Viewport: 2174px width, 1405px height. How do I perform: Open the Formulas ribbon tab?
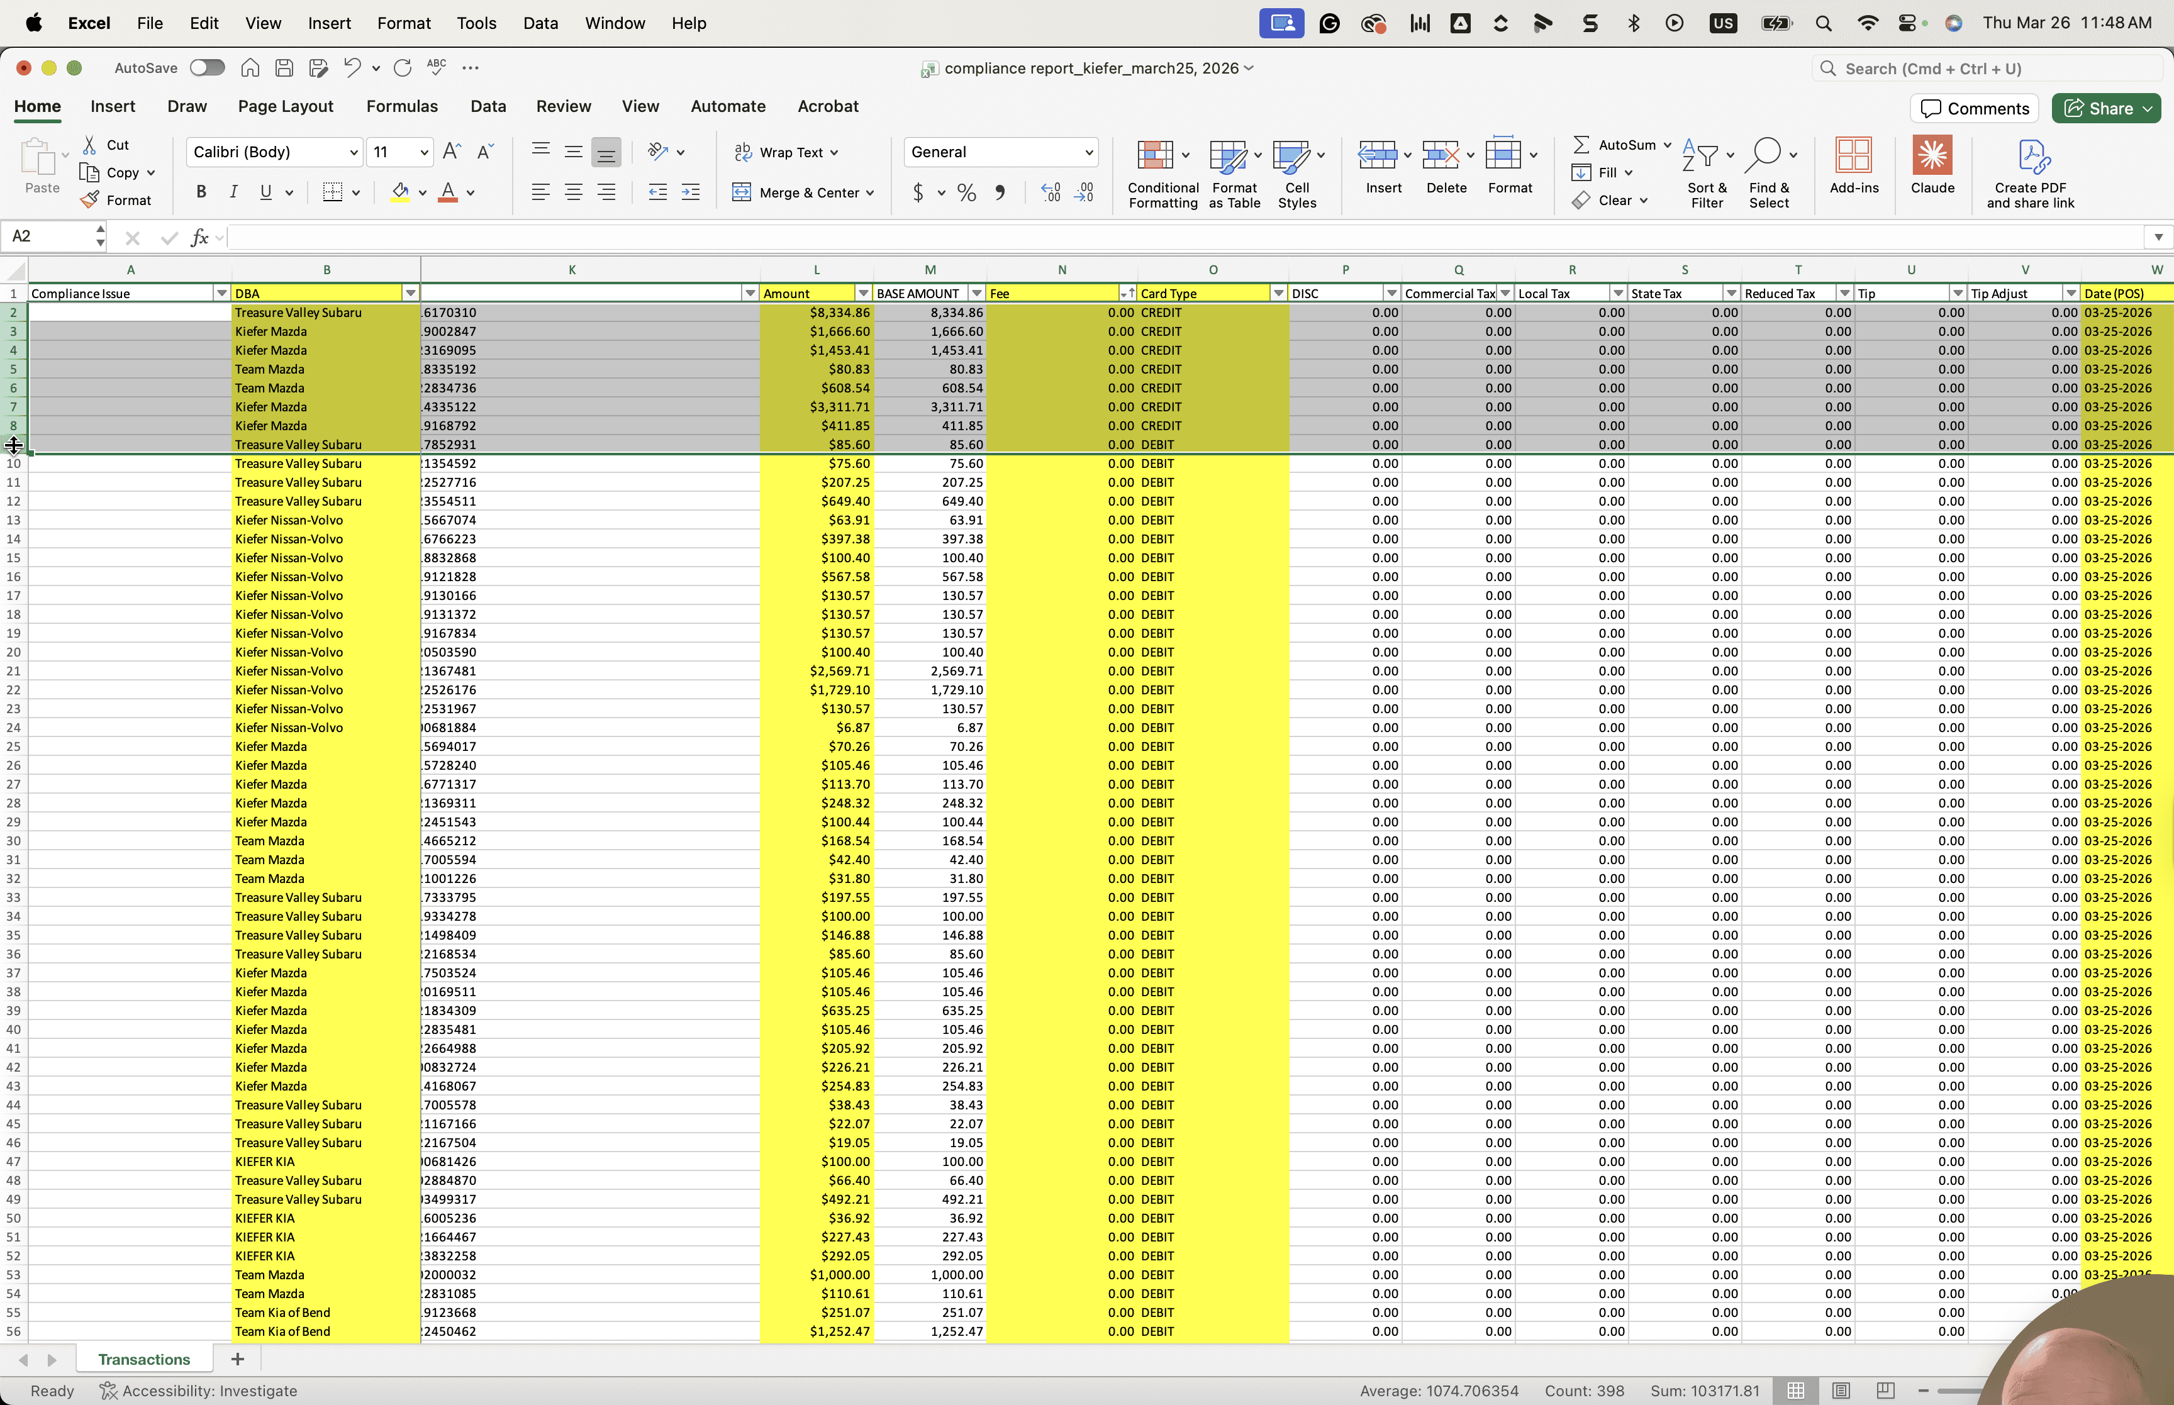pyautogui.click(x=401, y=106)
